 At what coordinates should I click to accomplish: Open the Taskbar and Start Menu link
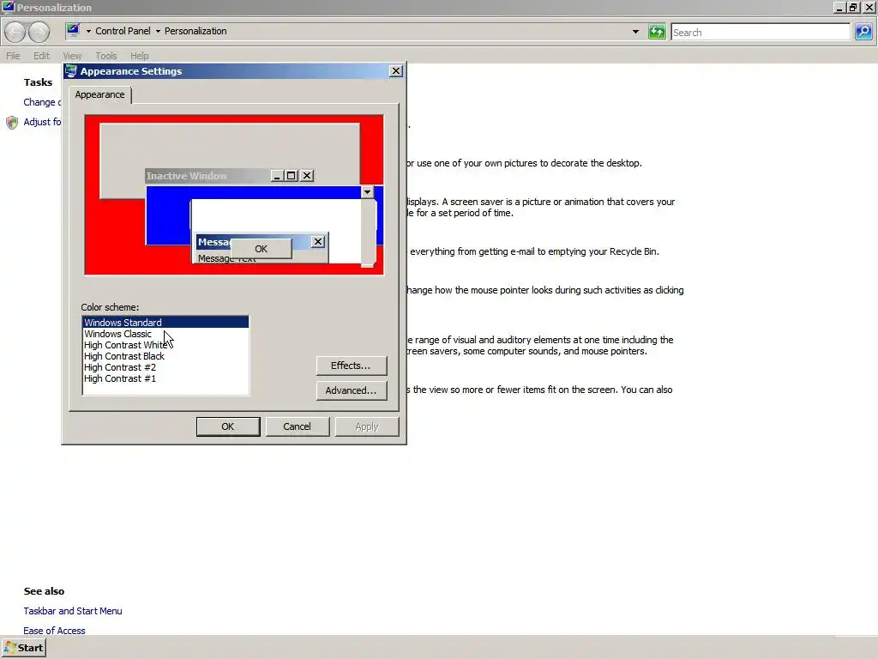pyautogui.click(x=73, y=611)
